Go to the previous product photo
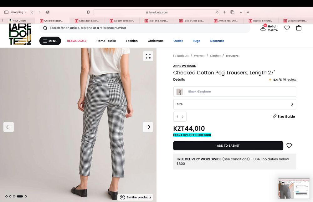The width and height of the screenshot is (313, 202). [x=8, y=127]
